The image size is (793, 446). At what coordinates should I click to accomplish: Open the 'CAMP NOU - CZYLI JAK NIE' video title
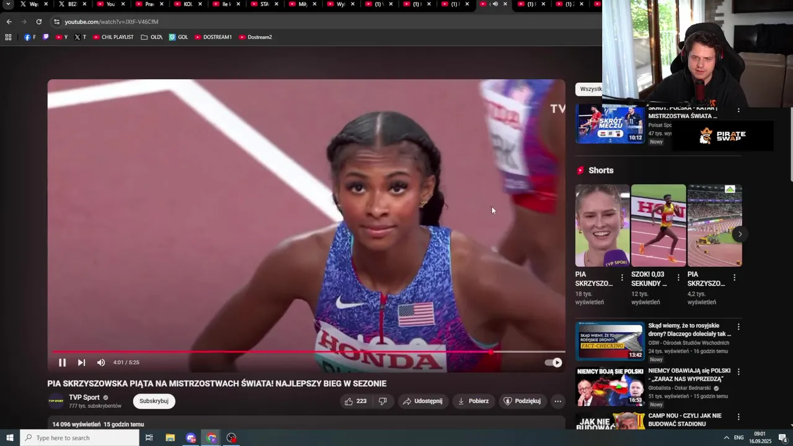[685, 420]
